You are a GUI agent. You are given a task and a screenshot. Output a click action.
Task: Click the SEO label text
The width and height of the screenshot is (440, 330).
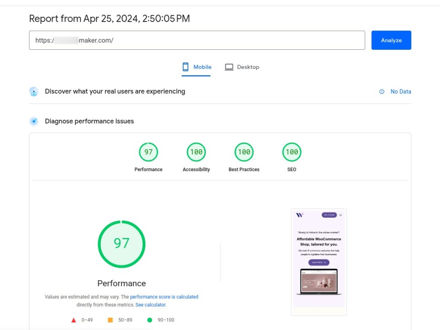coord(292,169)
